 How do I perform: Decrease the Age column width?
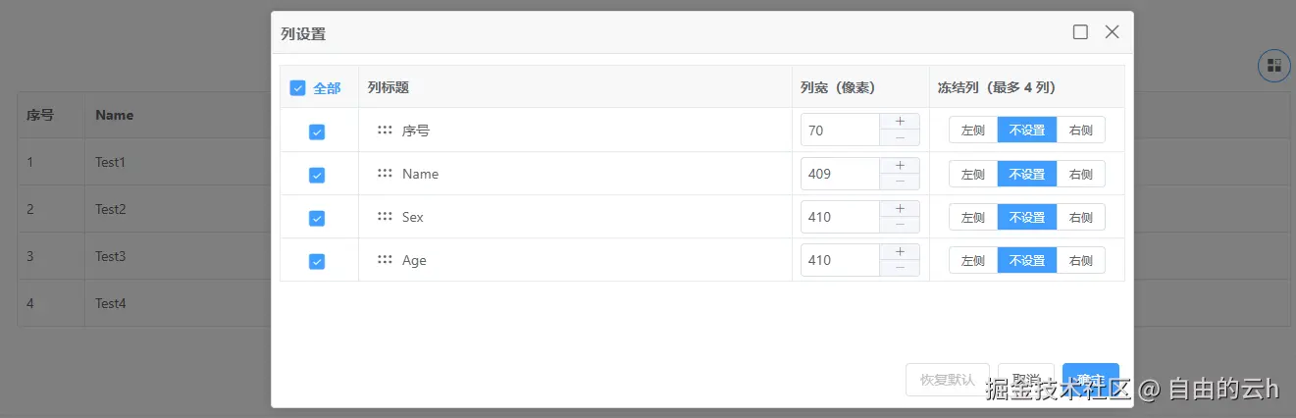coord(900,268)
